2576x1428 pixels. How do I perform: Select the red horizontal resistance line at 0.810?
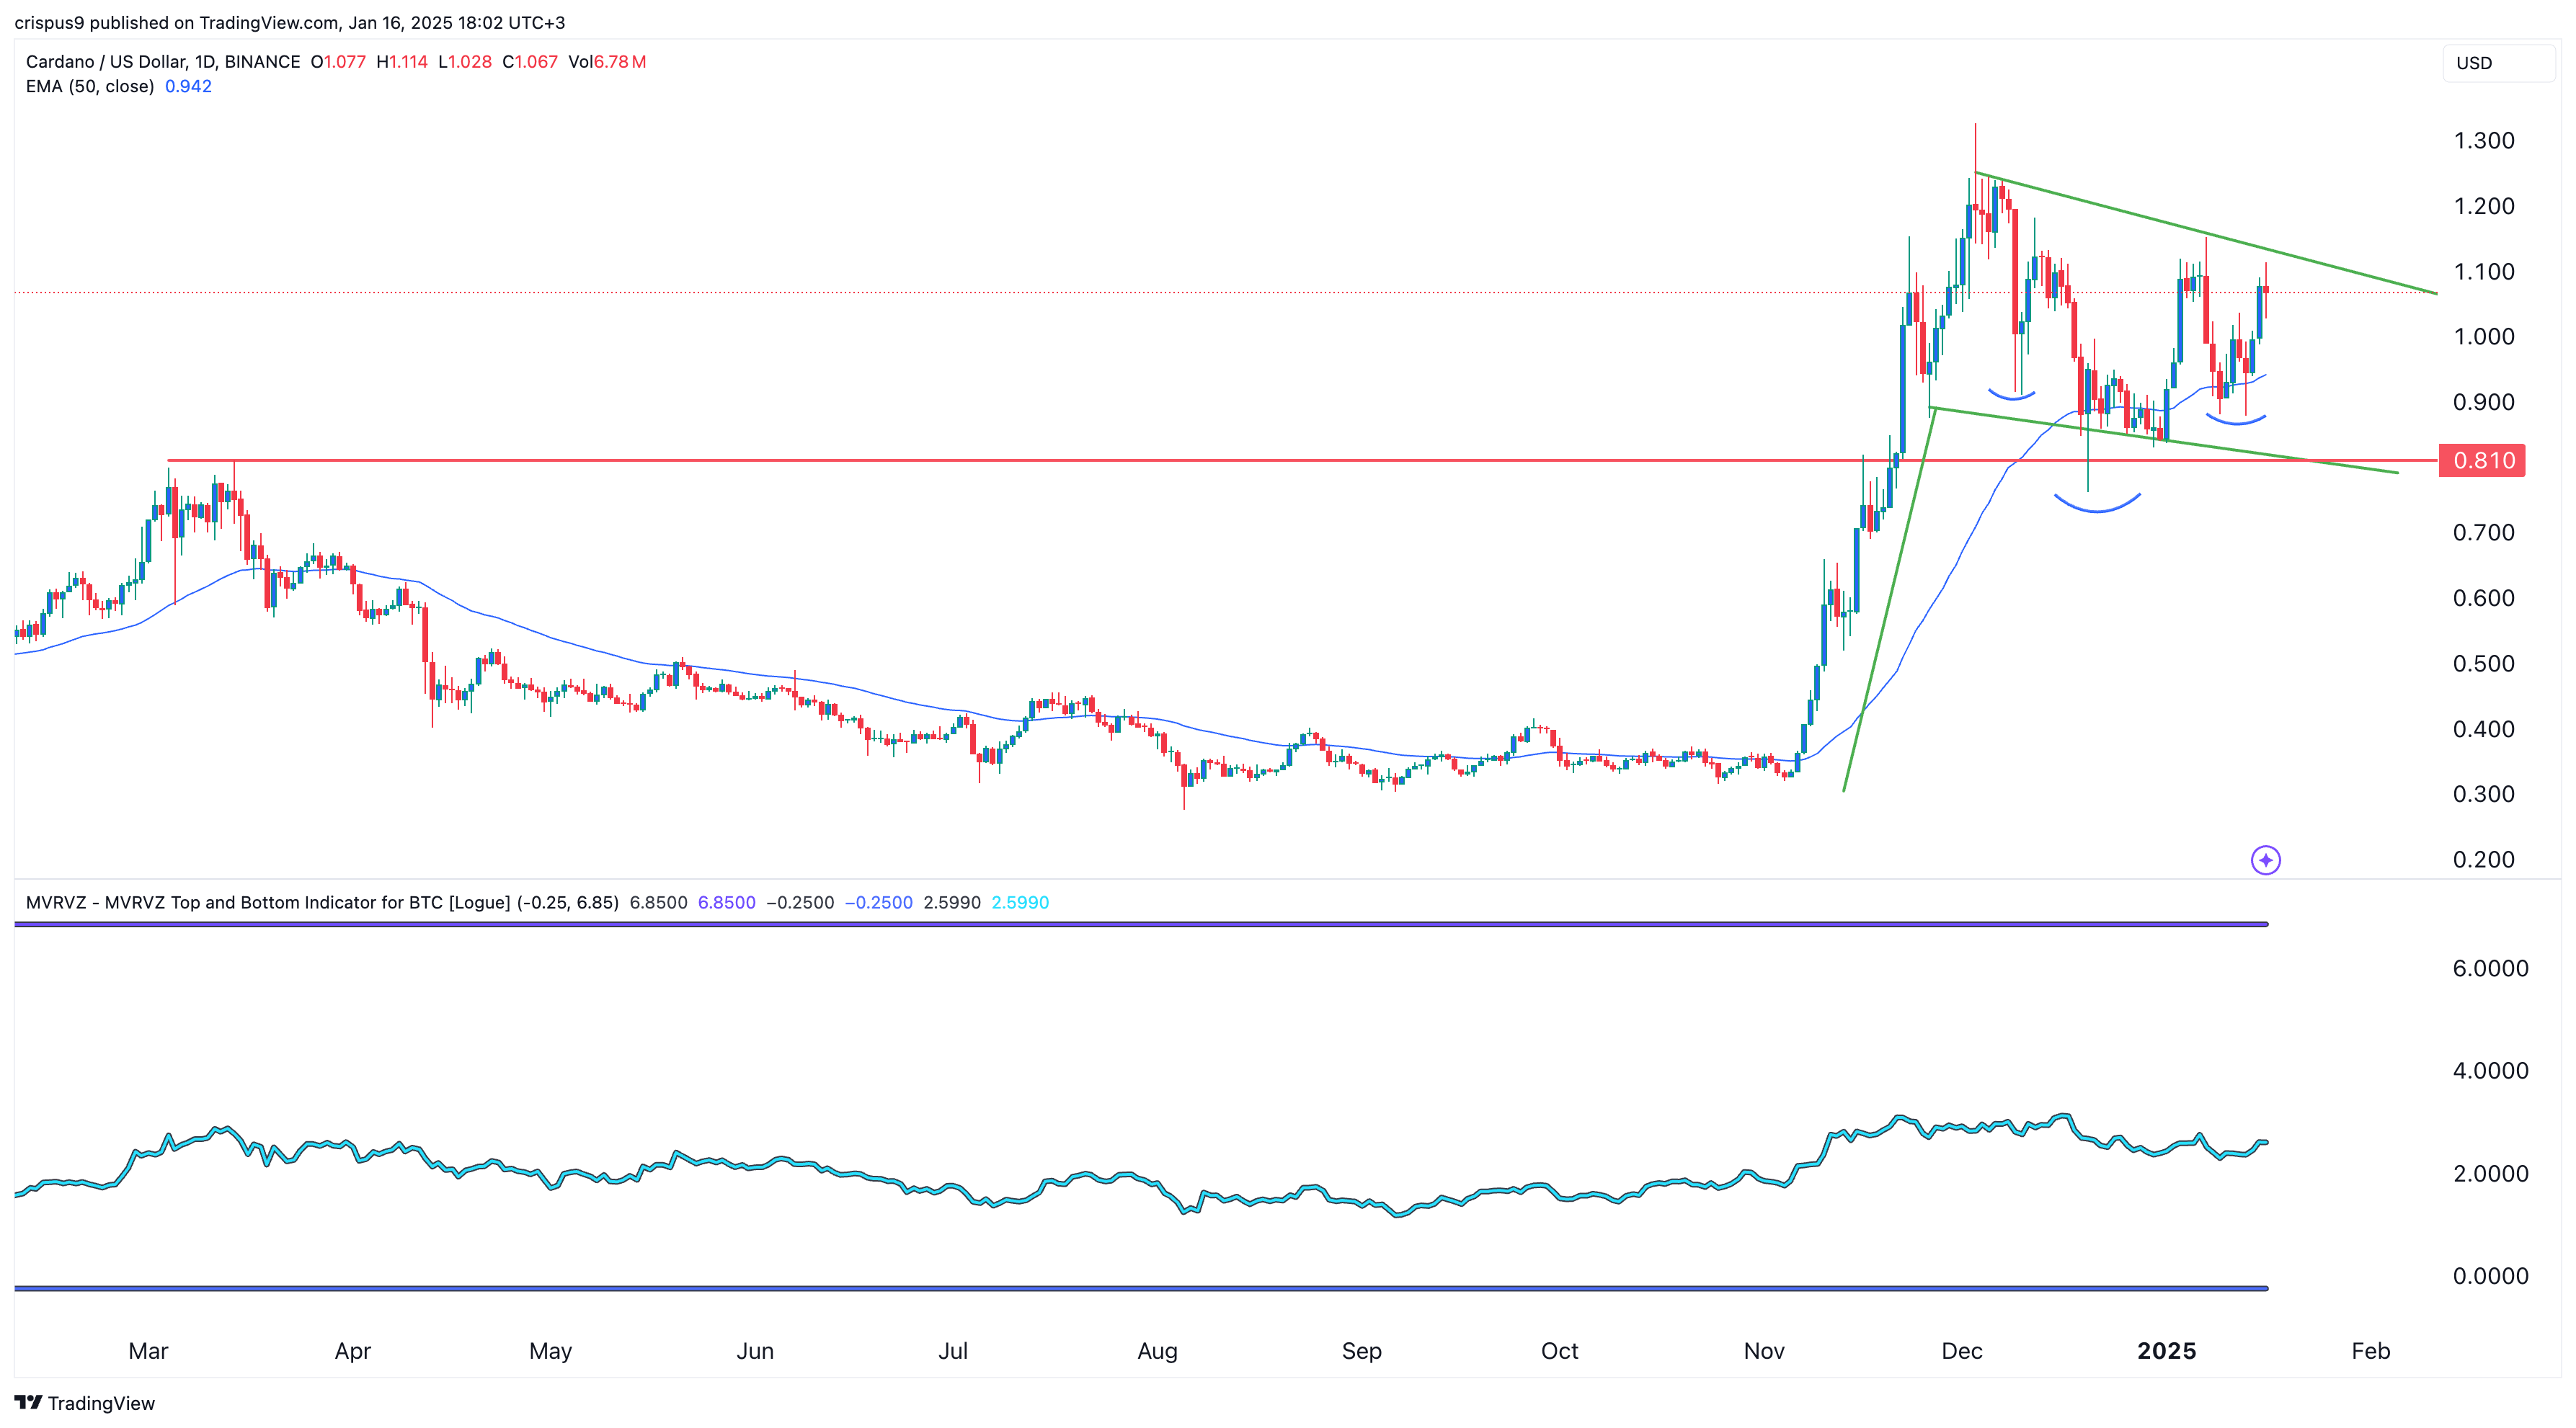coord(1000,460)
